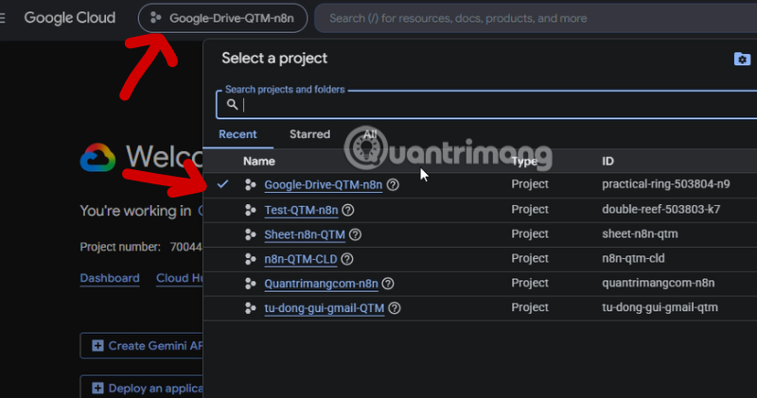Select the tu-dong-gui-gmail-QTM project link
This screenshot has height=398, width=757.
(x=324, y=309)
